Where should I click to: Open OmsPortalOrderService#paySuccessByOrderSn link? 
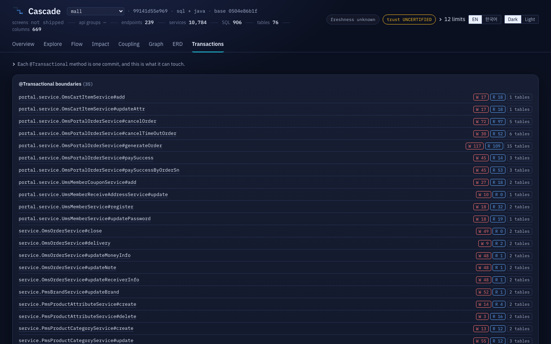pos(99,170)
